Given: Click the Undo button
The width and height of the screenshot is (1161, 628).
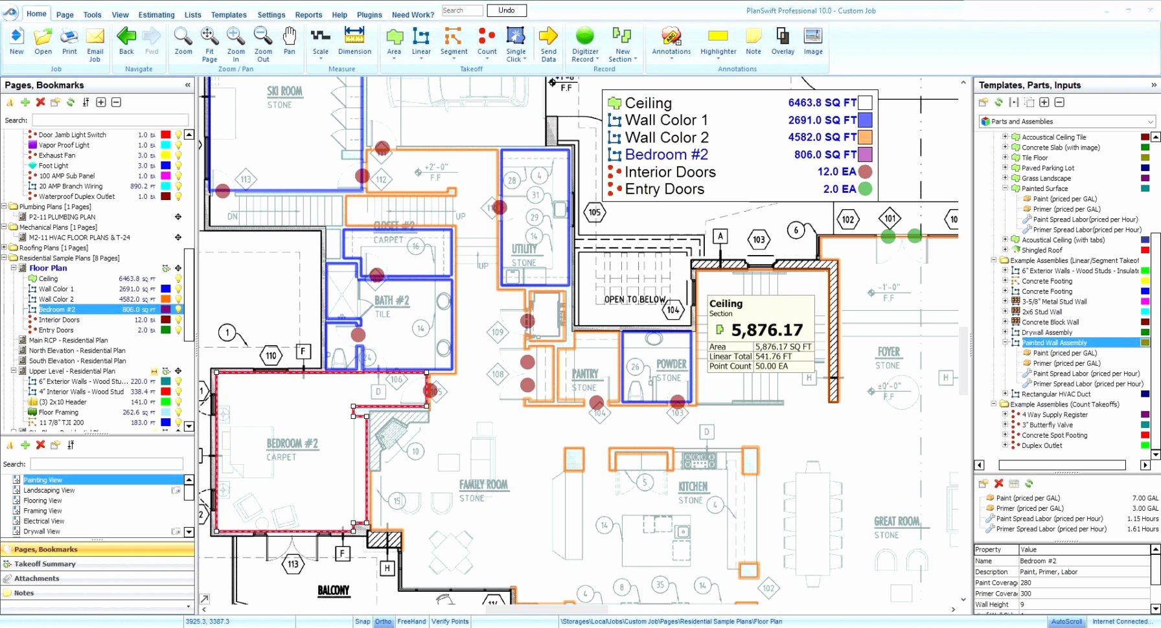Looking at the screenshot, I should coord(507,10).
